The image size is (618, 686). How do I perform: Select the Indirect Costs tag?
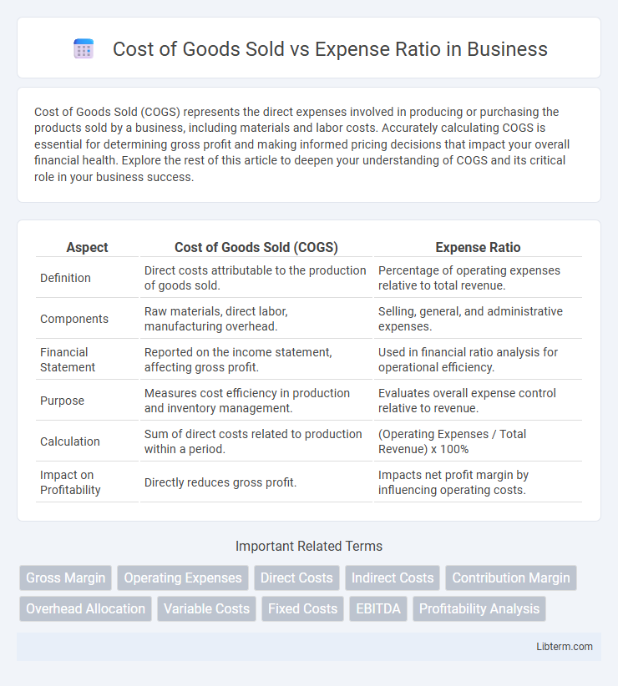point(393,578)
